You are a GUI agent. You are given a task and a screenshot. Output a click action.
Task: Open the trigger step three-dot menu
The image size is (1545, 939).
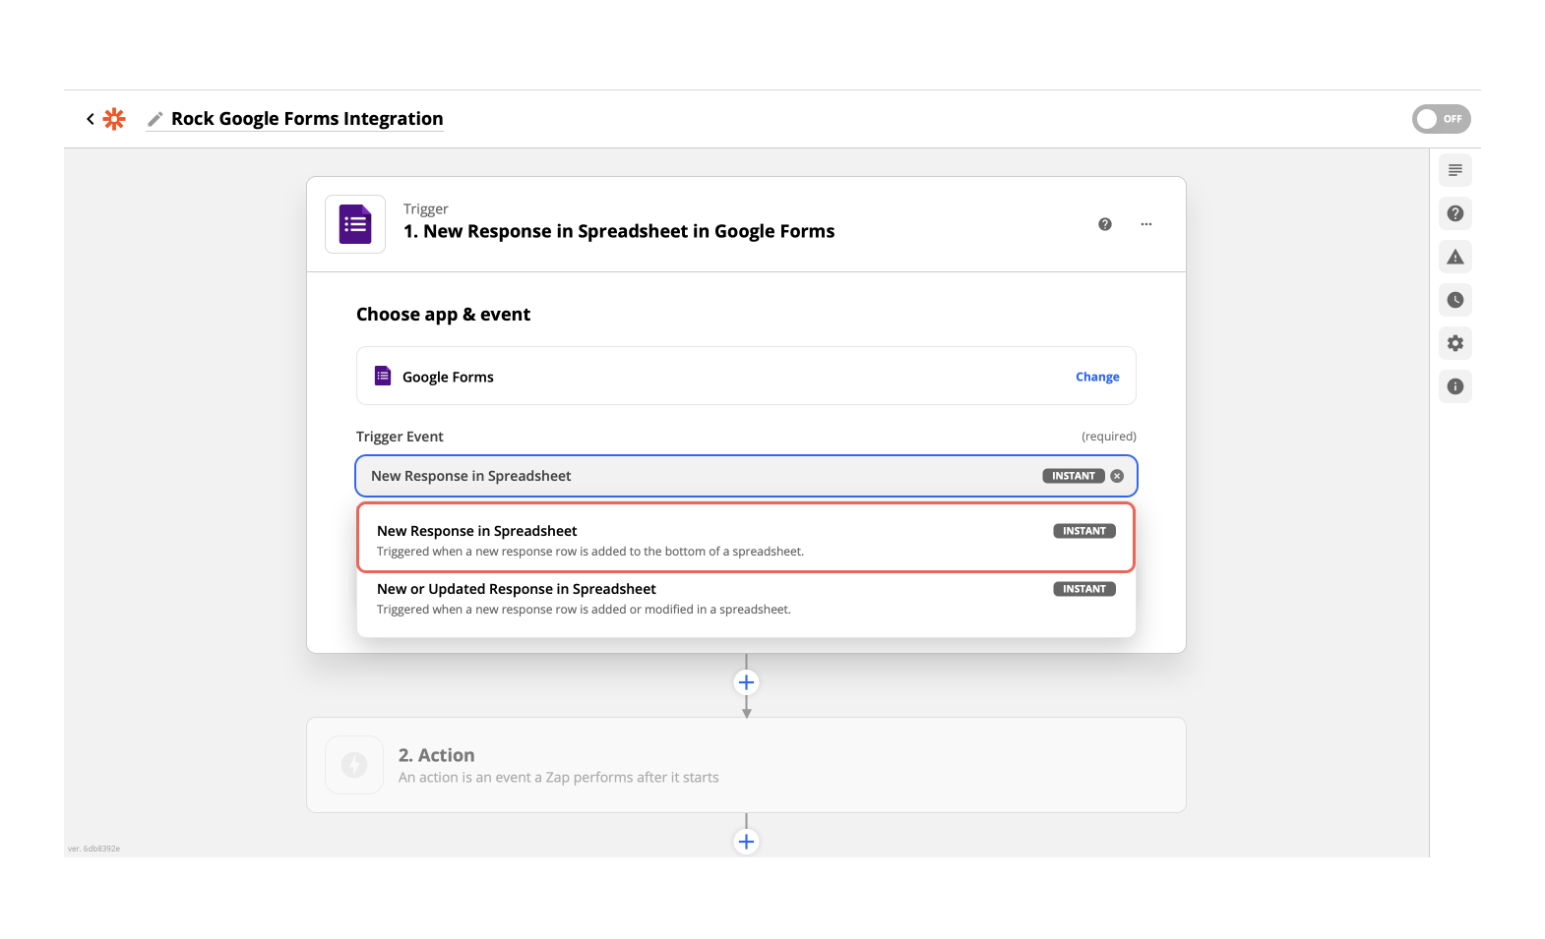click(x=1145, y=224)
